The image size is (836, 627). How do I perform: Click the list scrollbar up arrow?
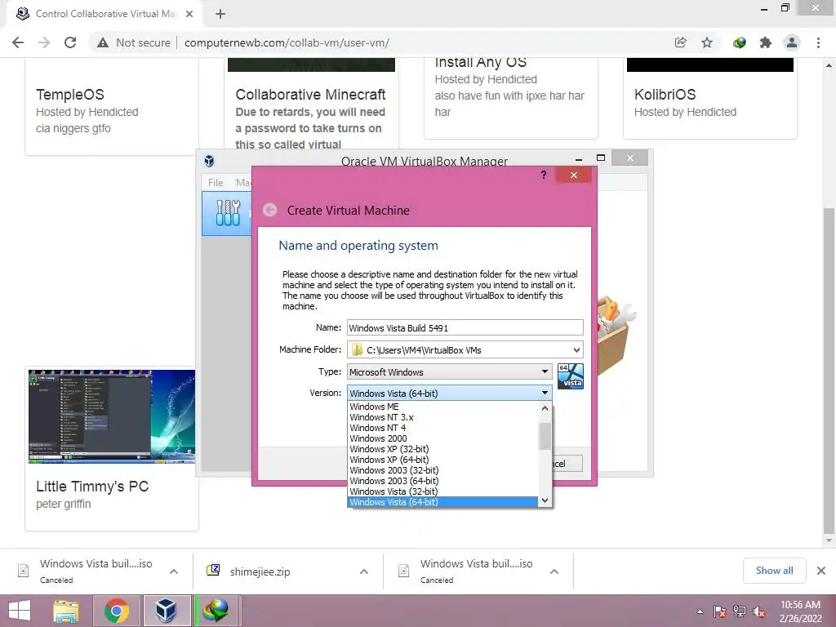pyautogui.click(x=545, y=408)
